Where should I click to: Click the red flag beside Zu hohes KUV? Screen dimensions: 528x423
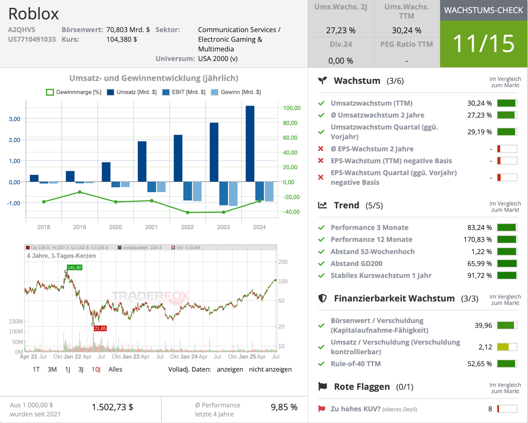coord(322,409)
